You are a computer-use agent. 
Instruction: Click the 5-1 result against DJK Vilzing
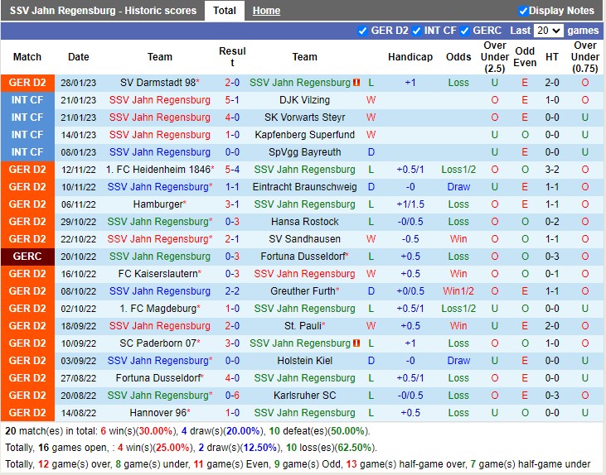point(232,100)
